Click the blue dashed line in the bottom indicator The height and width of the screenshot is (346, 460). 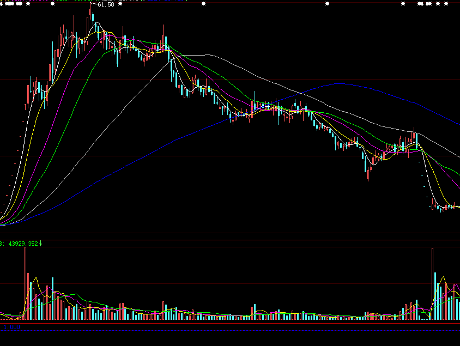[x=218, y=331]
